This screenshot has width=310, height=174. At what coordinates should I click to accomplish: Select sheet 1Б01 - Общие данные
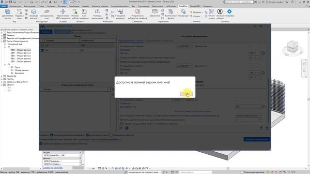pos(20,50)
